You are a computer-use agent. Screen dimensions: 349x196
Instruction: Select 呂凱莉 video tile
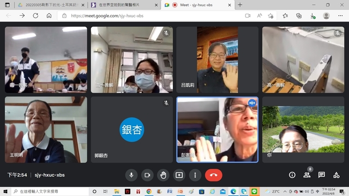217,60
